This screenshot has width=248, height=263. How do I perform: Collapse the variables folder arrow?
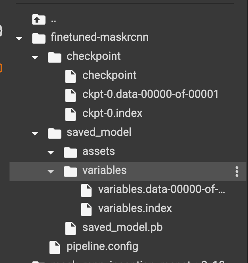pos(51,172)
